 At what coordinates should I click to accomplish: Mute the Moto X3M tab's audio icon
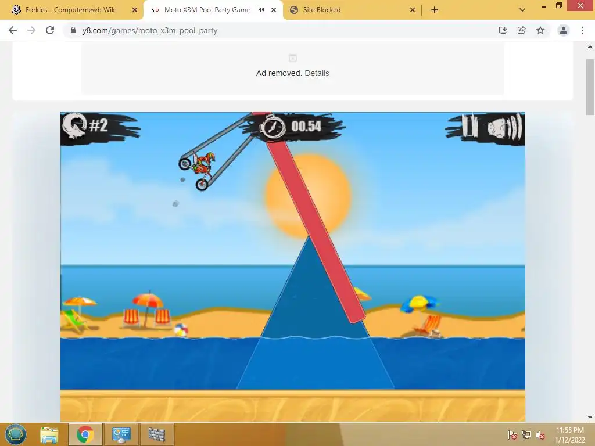coord(261,10)
